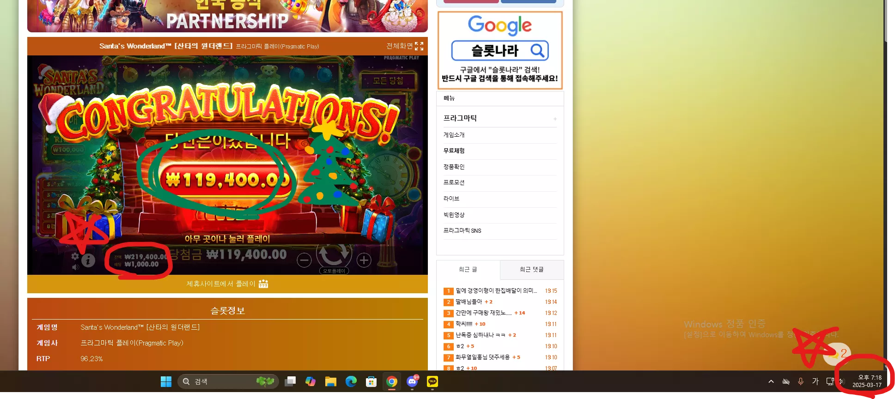Open 프라그마틱 SNS menu item

click(x=462, y=230)
